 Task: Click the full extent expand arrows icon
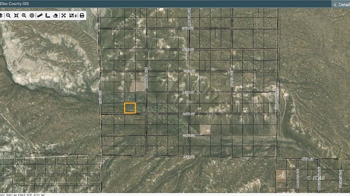63,15
